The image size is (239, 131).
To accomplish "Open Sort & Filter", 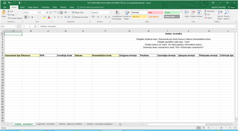I will coord(220,15).
